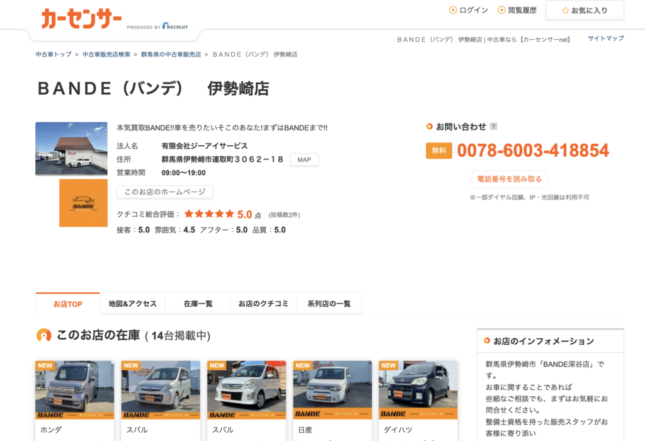Click the question mark help icon by お問い合わせ
This screenshot has height=441, width=645.
tap(493, 127)
